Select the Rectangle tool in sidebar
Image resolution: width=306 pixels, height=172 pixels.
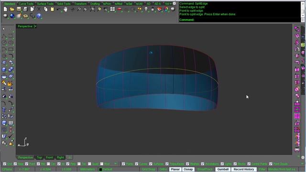11,49
